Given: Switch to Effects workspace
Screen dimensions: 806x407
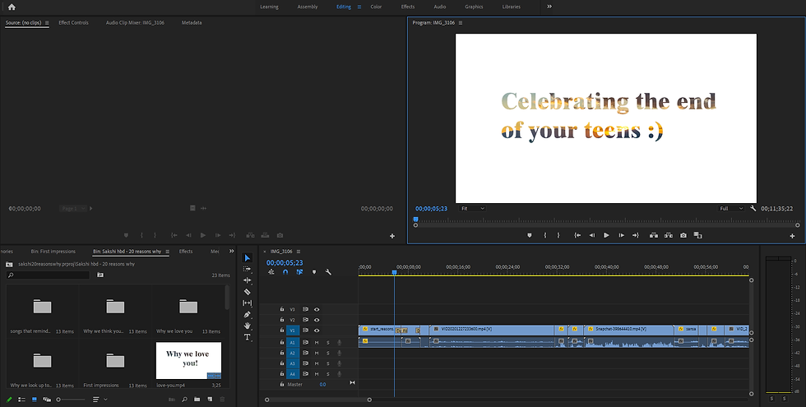Looking at the screenshot, I should [408, 7].
